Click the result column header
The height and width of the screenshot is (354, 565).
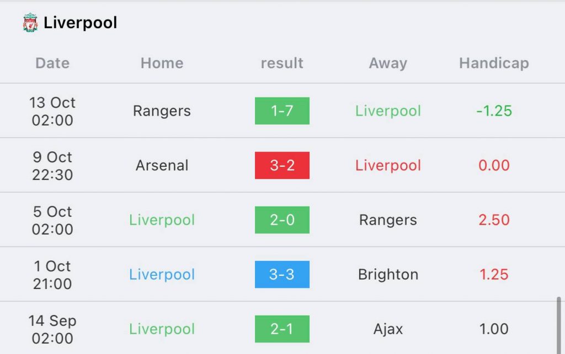pyautogui.click(x=282, y=63)
